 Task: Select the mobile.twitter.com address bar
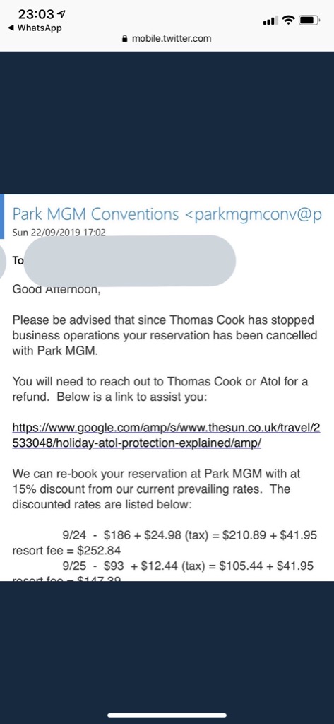click(167, 39)
